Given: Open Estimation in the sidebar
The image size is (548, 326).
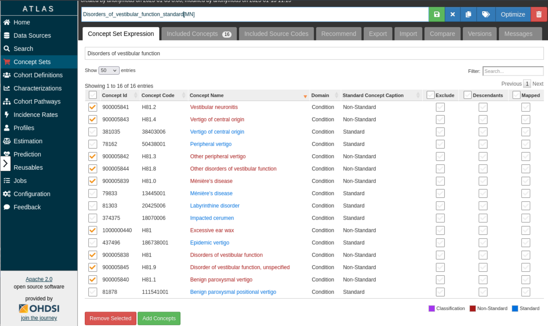Looking at the screenshot, I should pyautogui.click(x=28, y=141).
